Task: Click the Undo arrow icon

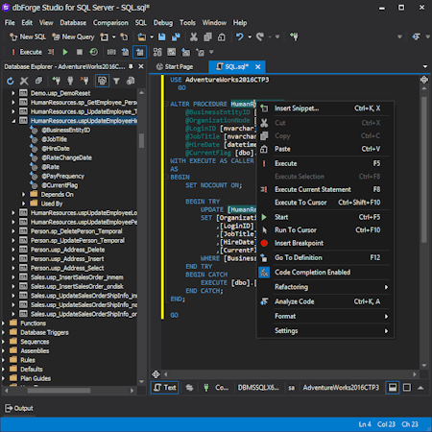Action: coord(240,37)
